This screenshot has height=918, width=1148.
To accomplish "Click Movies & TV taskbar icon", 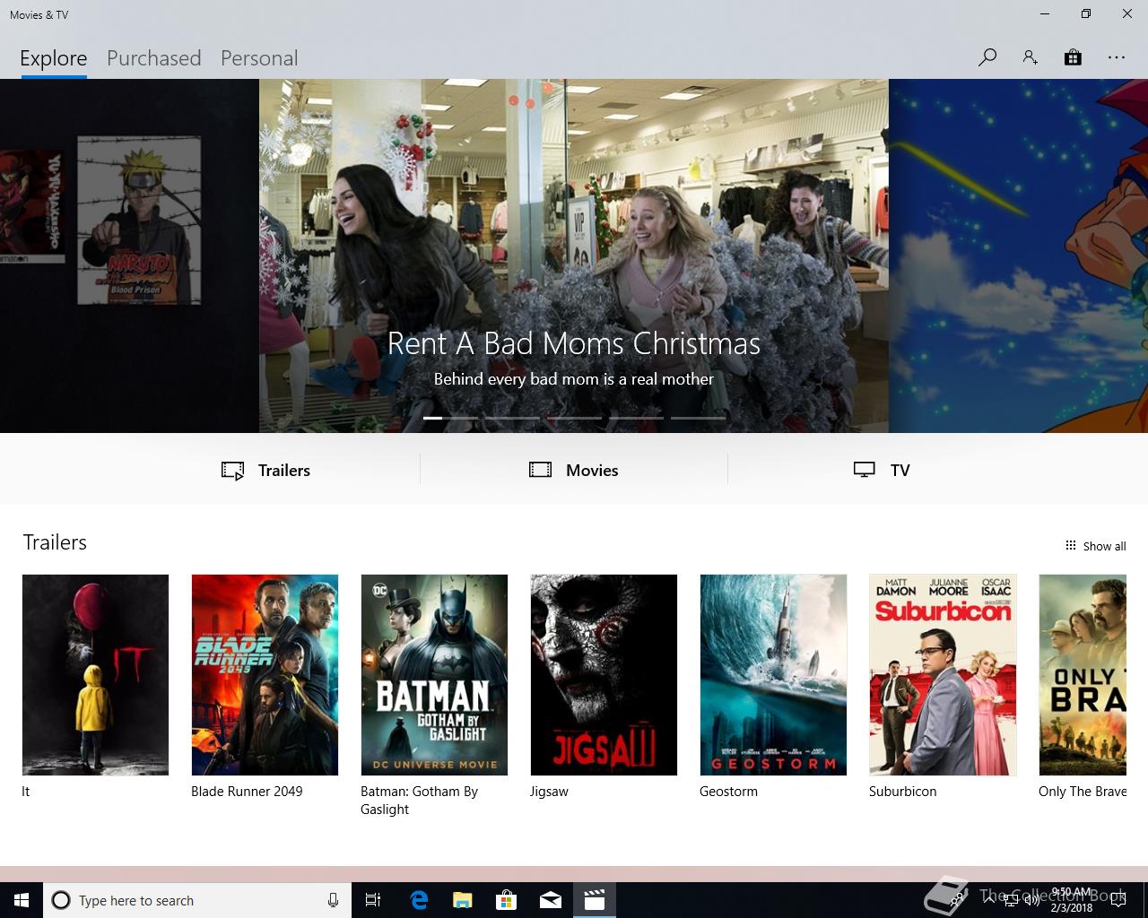I will tap(594, 900).
